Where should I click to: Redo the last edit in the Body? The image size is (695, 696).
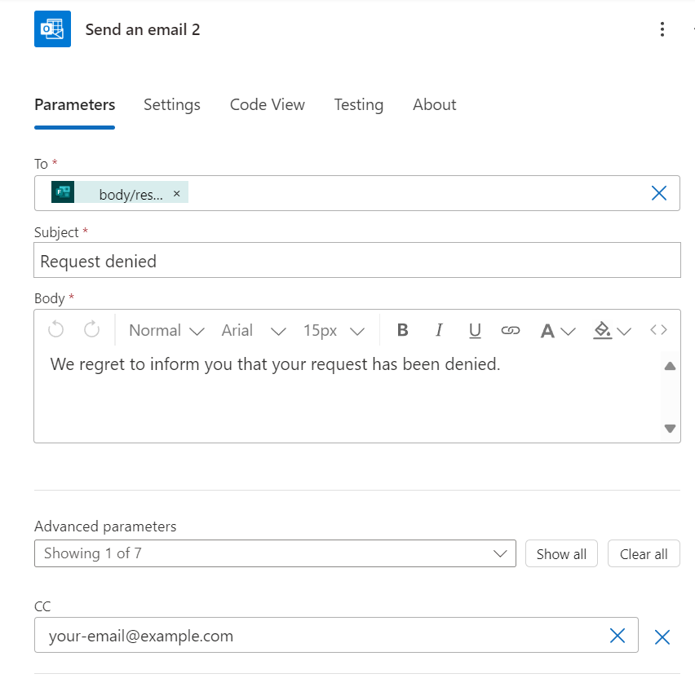[91, 329]
